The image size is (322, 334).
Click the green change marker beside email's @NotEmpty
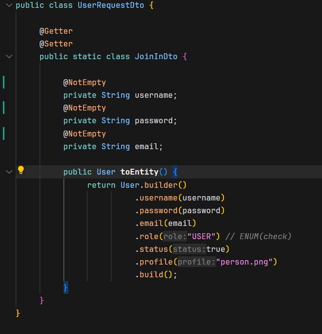(3, 134)
